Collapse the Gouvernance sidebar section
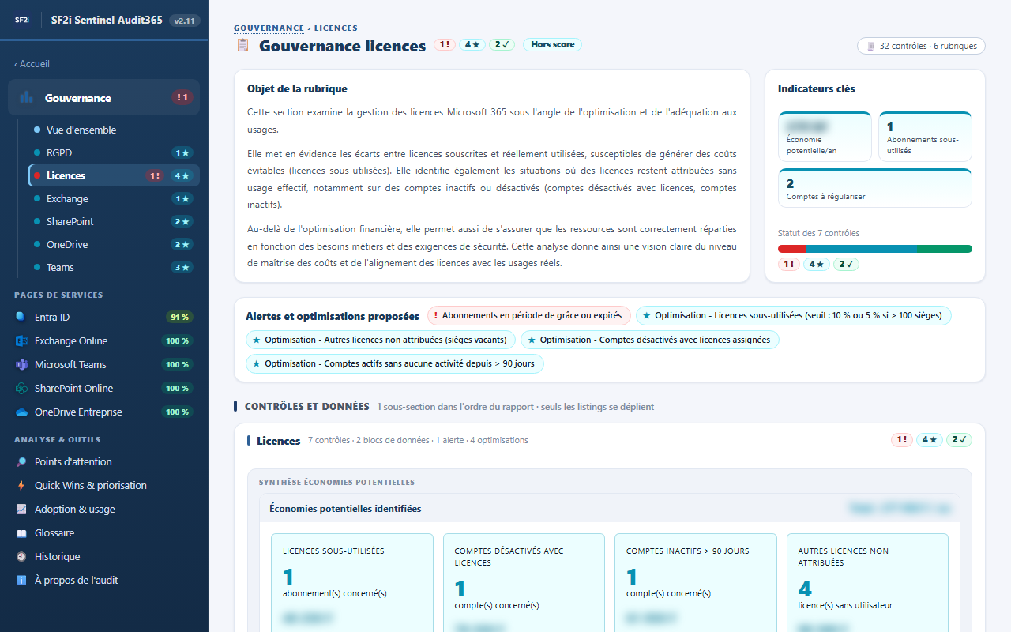This screenshot has width=1011, height=632. pyautogui.click(x=104, y=97)
